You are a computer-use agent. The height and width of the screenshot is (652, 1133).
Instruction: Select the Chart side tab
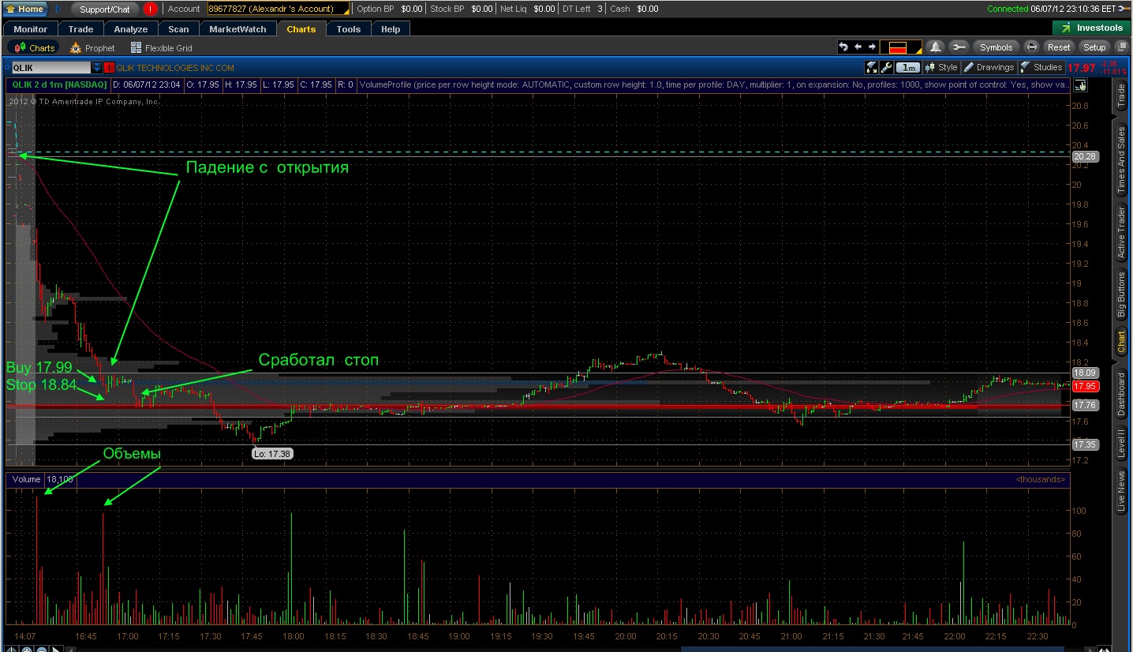[1121, 342]
